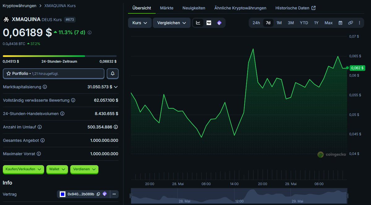
Task: Click the price alert bell icon
Action: point(113,74)
